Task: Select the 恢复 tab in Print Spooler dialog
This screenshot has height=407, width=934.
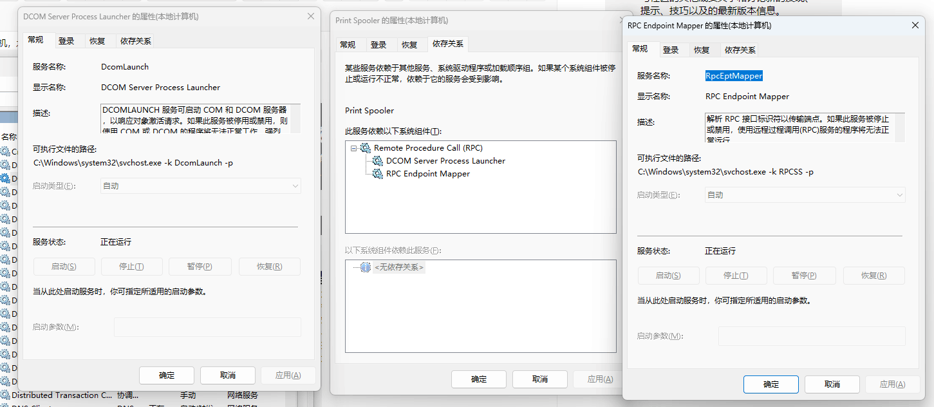Action: pos(410,44)
